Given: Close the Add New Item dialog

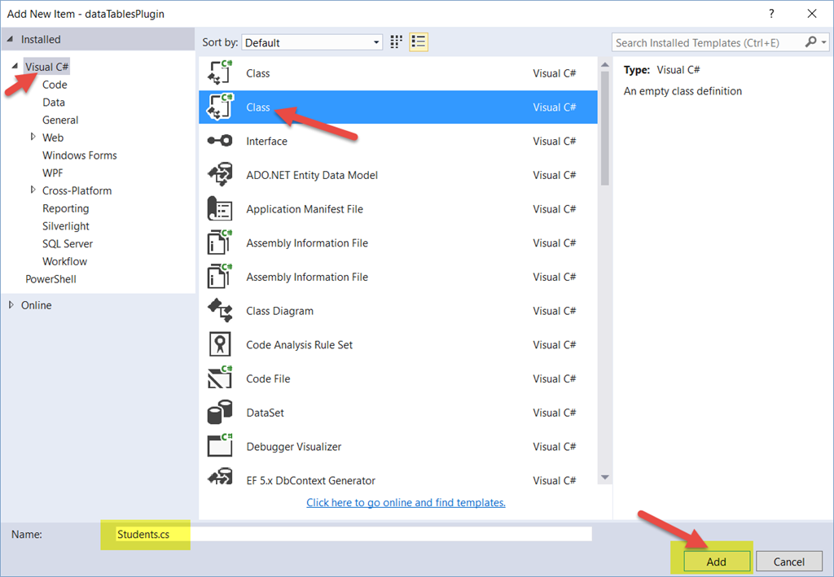Looking at the screenshot, I should 812,14.
